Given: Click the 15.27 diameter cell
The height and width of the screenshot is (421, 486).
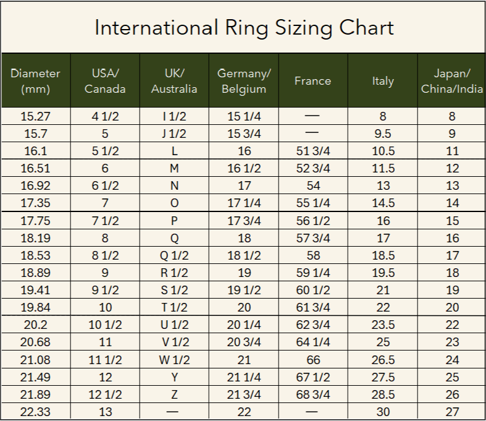Looking at the screenshot, I should [x=35, y=116].
